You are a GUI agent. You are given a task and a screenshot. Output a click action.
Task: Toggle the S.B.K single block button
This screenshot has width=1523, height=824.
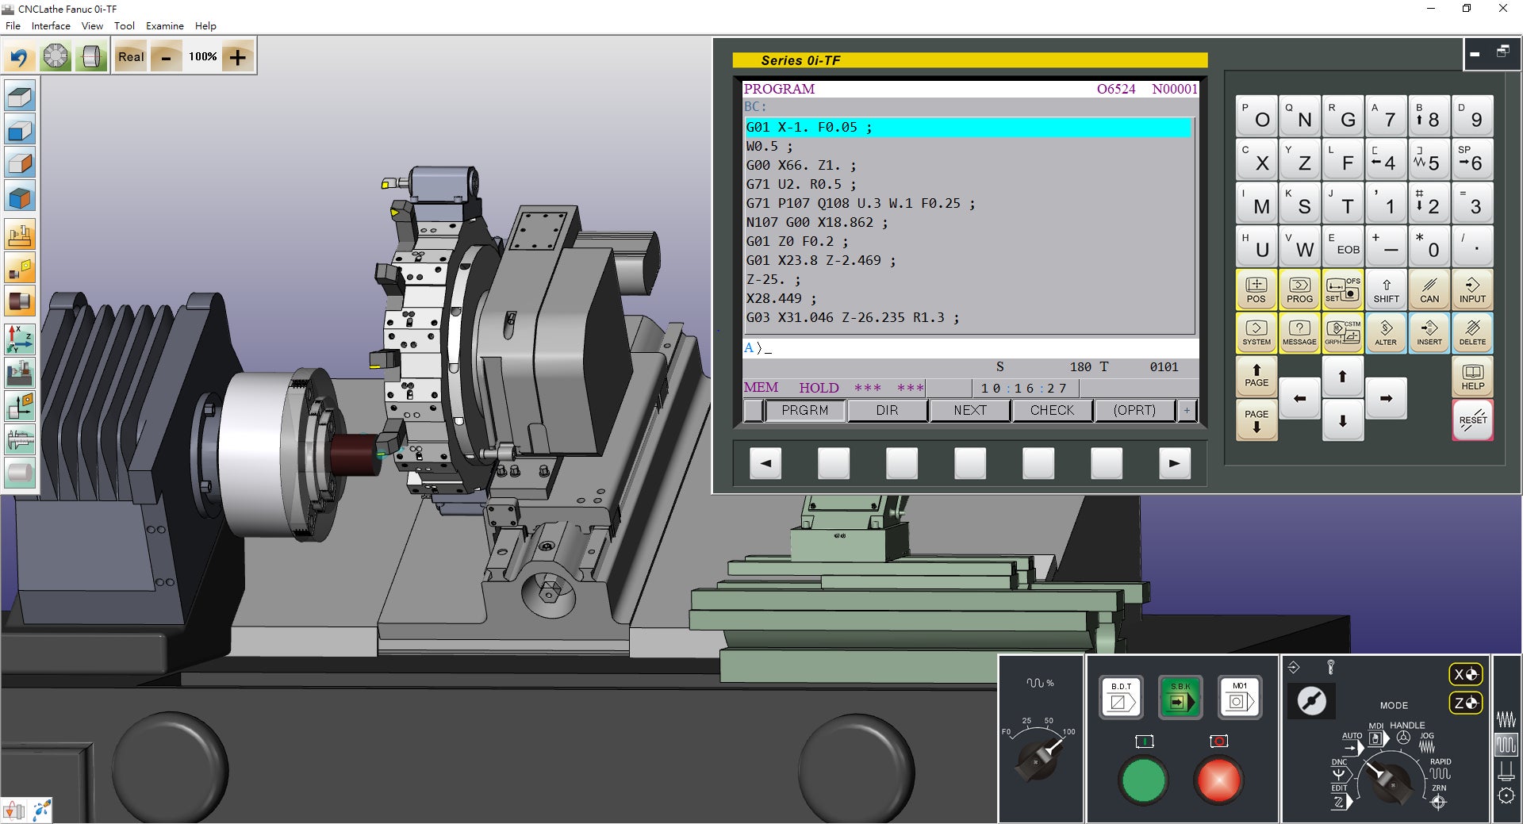click(x=1180, y=698)
